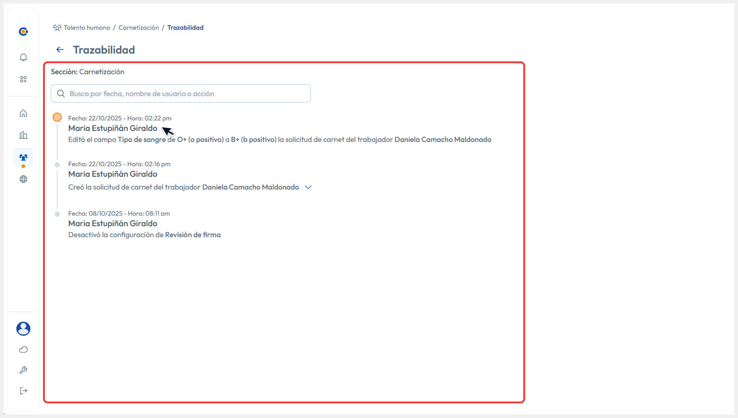
Task: Expand the 'Creó la solicitud de carnet' entry
Action: pyautogui.click(x=309, y=187)
